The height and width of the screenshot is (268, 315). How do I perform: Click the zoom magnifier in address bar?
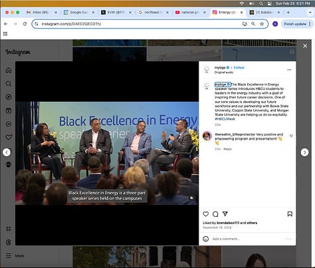(x=253, y=24)
